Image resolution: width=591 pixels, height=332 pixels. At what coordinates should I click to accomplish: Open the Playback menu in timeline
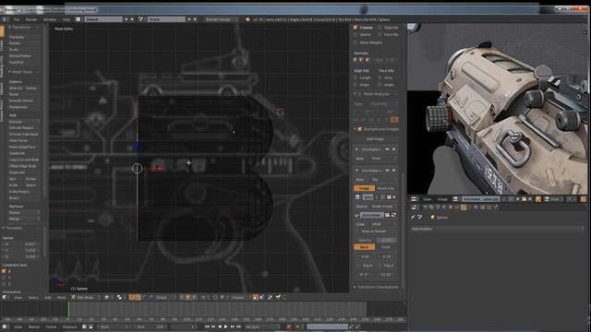(x=70, y=326)
